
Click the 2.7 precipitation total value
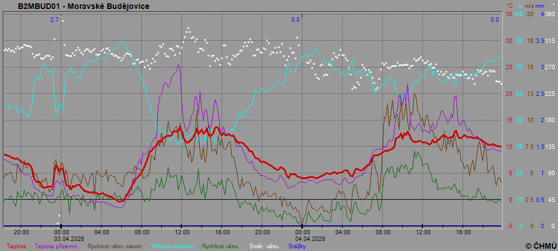(54, 20)
